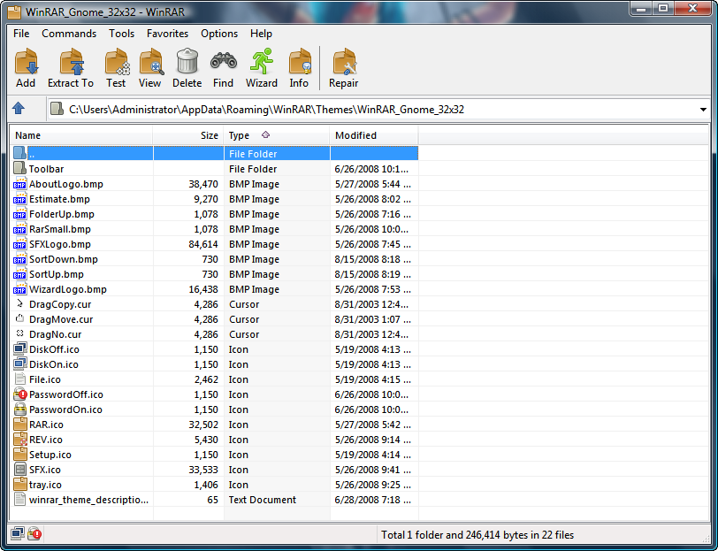This screenshot has width=718, height=551.
Task: Click the 84,614 size value
Action: coord(203,245)
